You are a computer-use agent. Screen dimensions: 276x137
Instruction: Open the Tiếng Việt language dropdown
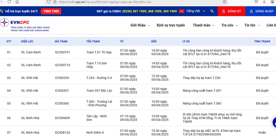195,11
